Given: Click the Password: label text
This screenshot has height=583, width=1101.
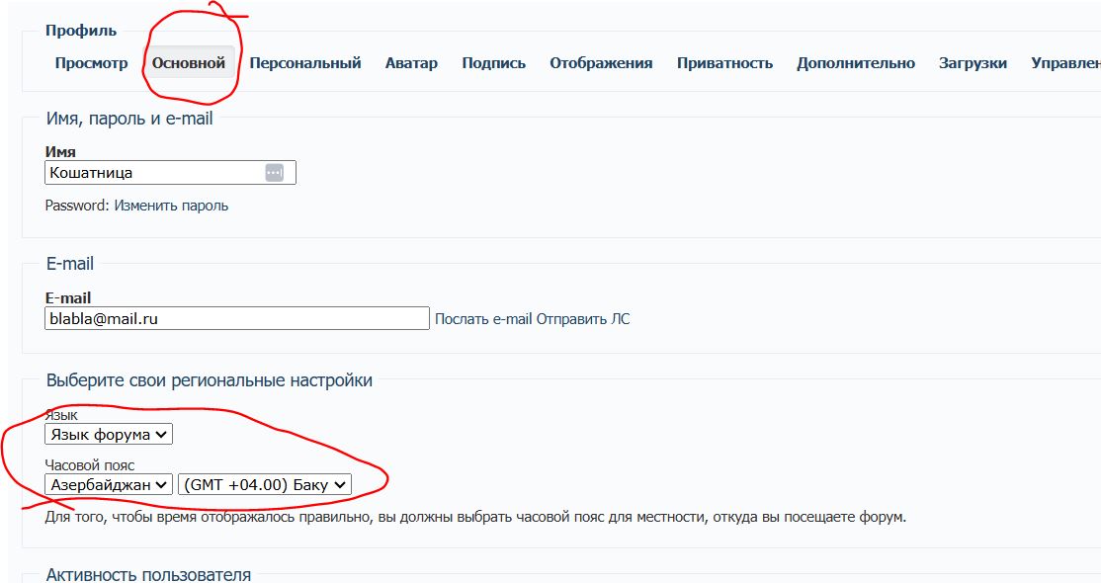Looking at the screenshot, I should (x=77, y=206).
